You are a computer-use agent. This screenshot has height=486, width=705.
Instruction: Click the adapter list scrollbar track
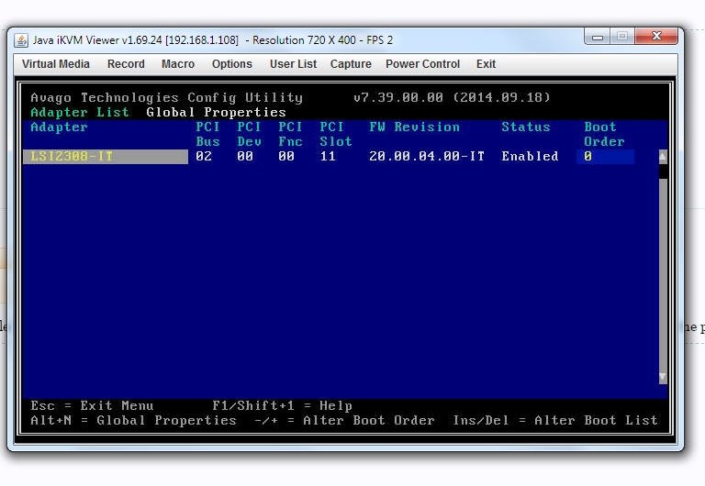pos(663,274)
